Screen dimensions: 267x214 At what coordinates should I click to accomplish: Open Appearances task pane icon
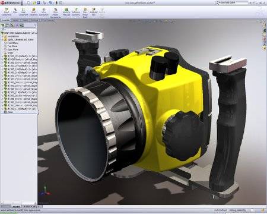pos(265,43)
